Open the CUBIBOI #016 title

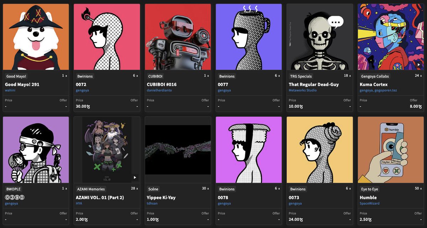click(x=162, y=84)
